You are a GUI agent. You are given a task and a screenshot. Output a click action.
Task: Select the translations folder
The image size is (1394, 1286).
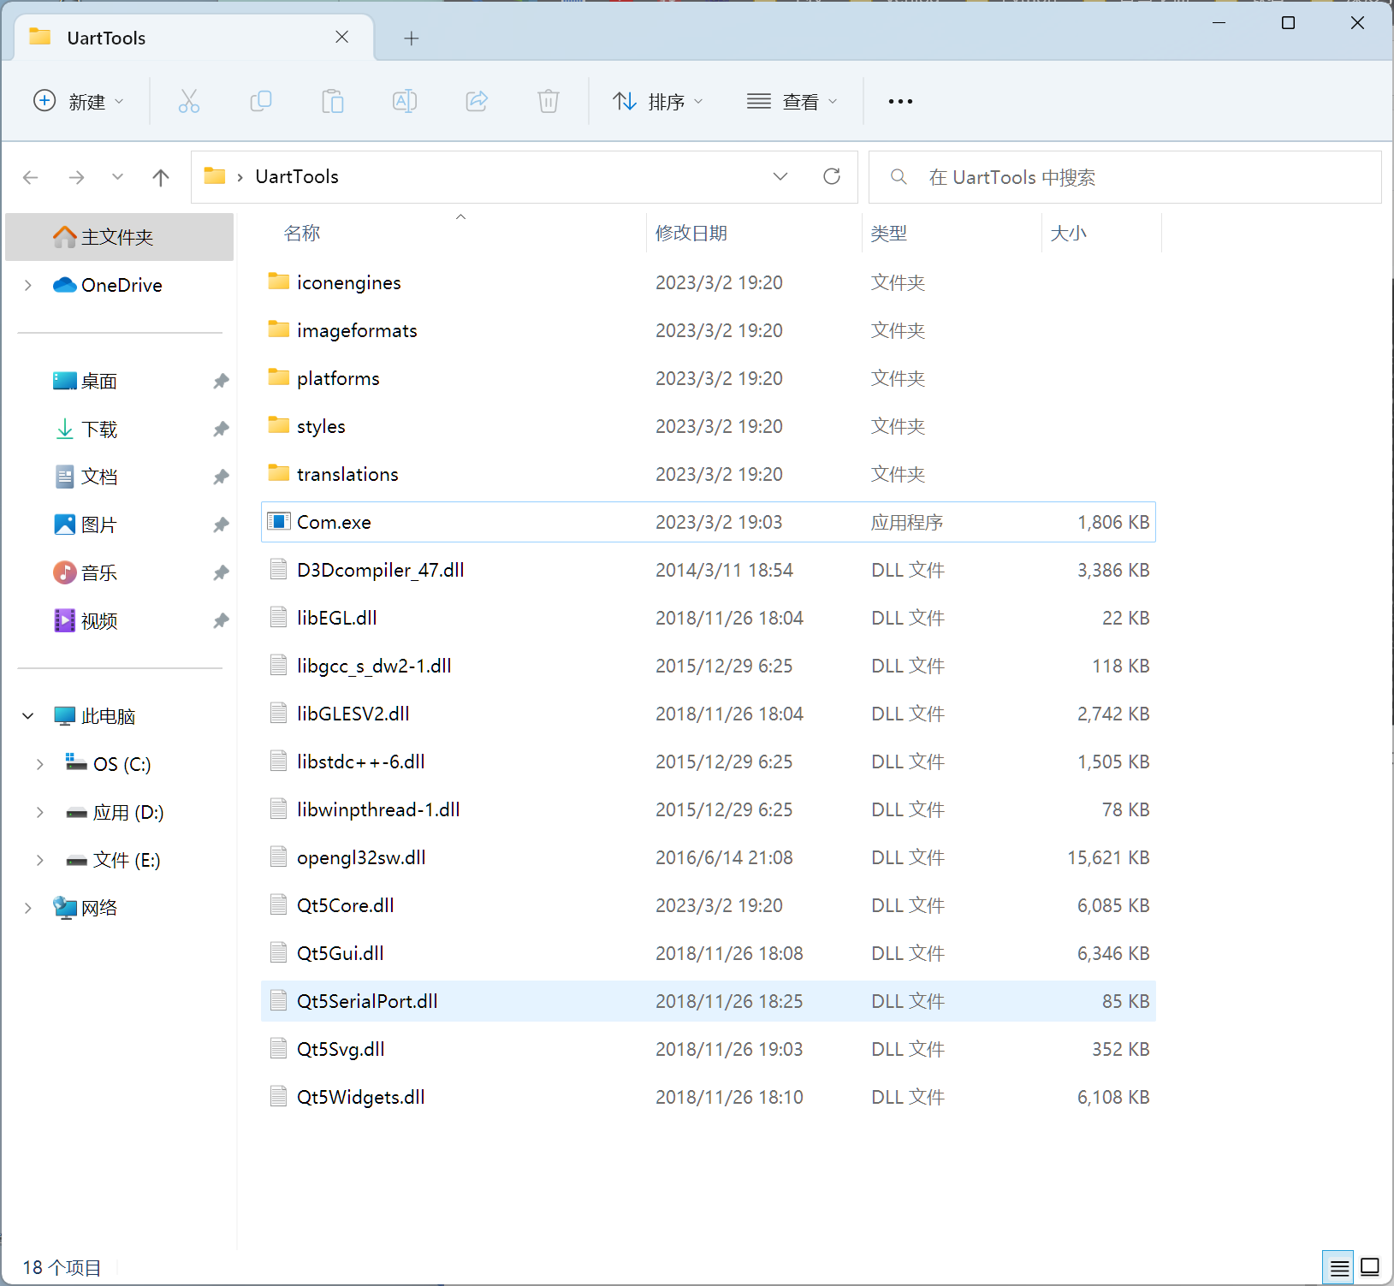click(x=709, y=474)
